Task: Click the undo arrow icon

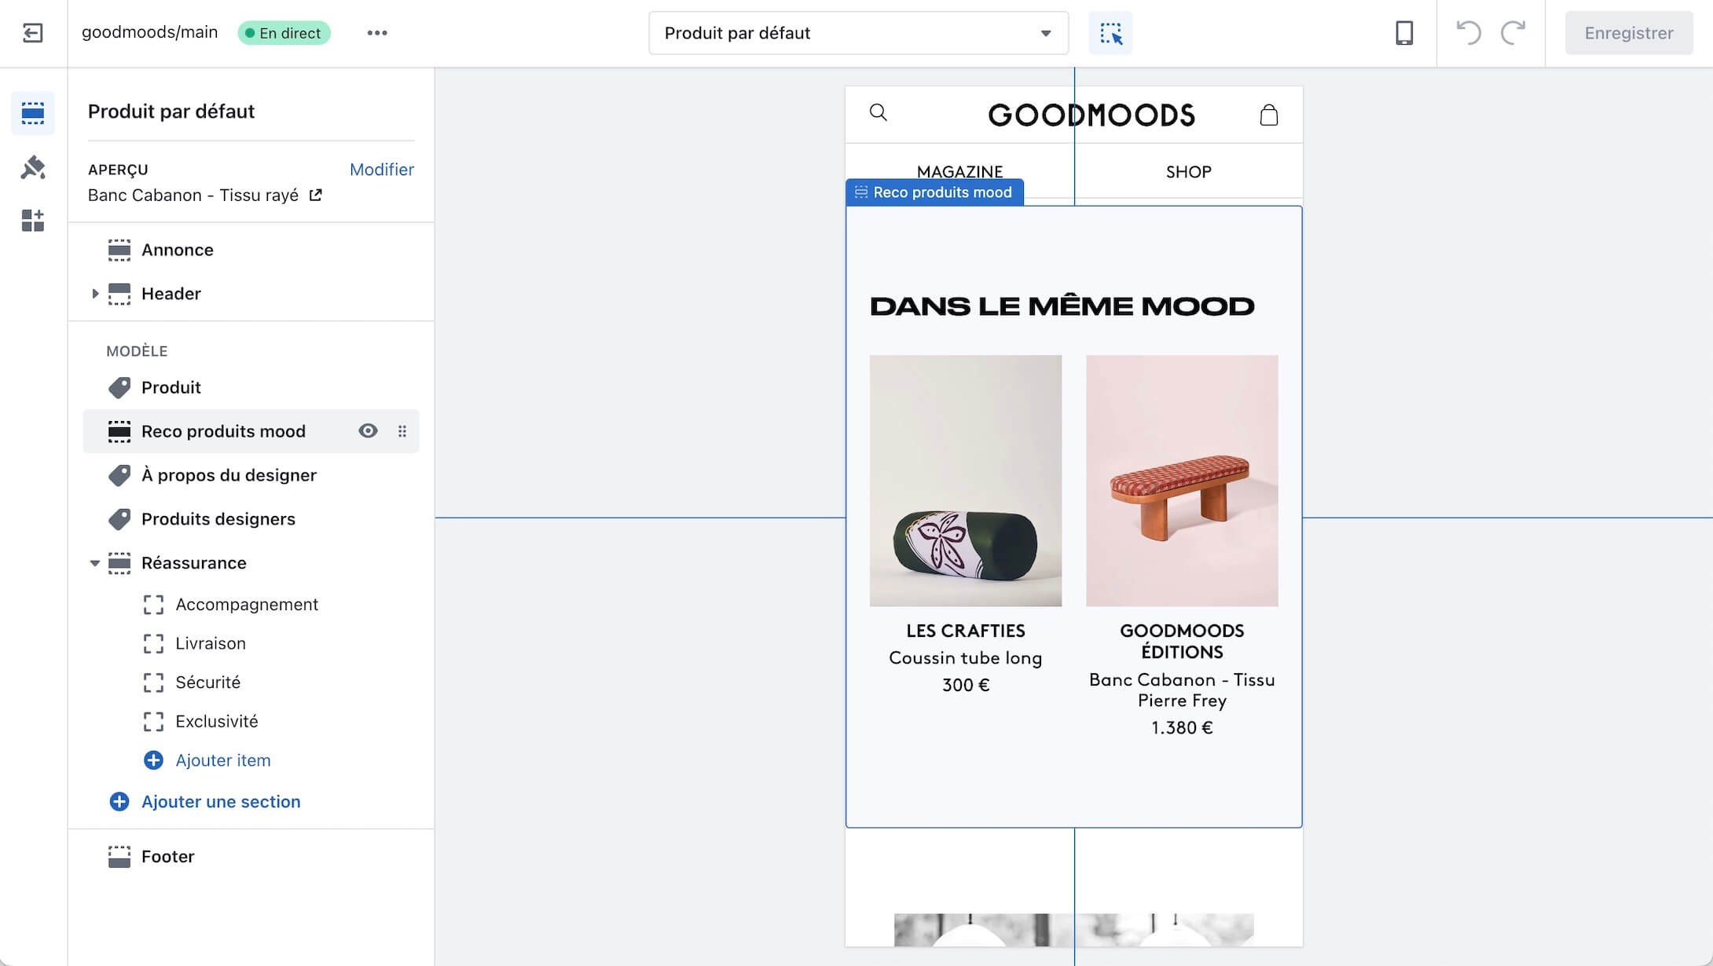Action: [1469, 33]
